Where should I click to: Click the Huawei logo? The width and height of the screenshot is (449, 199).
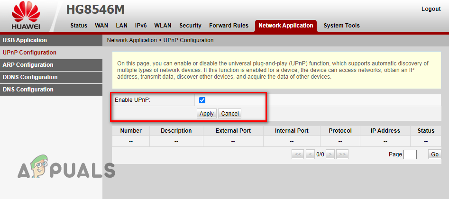pos(26,16)
